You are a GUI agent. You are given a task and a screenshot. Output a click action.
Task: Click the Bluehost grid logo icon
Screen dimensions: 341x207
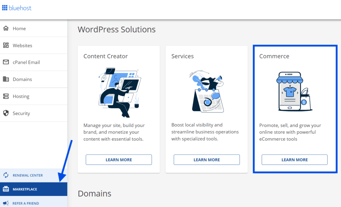tap(5, 8)
